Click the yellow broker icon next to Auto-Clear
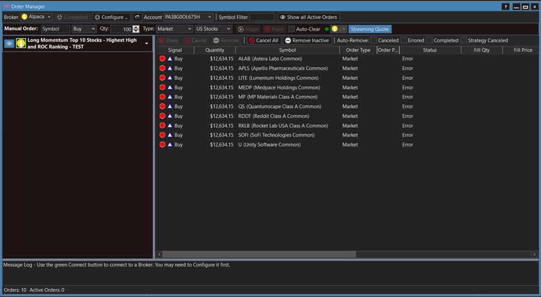Viewport: 541px width, 297px height. point(335,29)
